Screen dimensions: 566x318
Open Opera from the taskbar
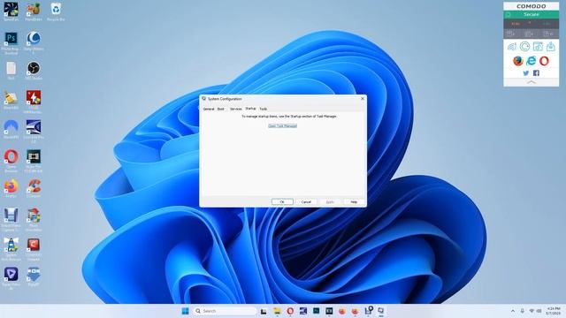click(x=290, y=311)
